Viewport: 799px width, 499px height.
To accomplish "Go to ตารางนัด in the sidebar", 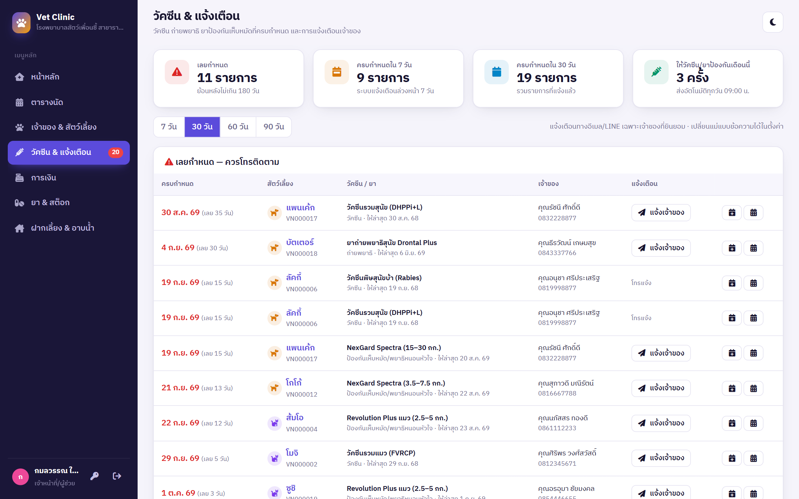I will [69, 102].
